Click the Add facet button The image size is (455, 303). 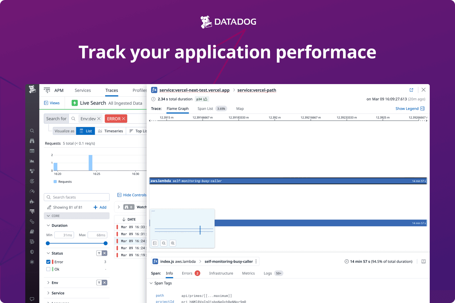coord(100,207)
